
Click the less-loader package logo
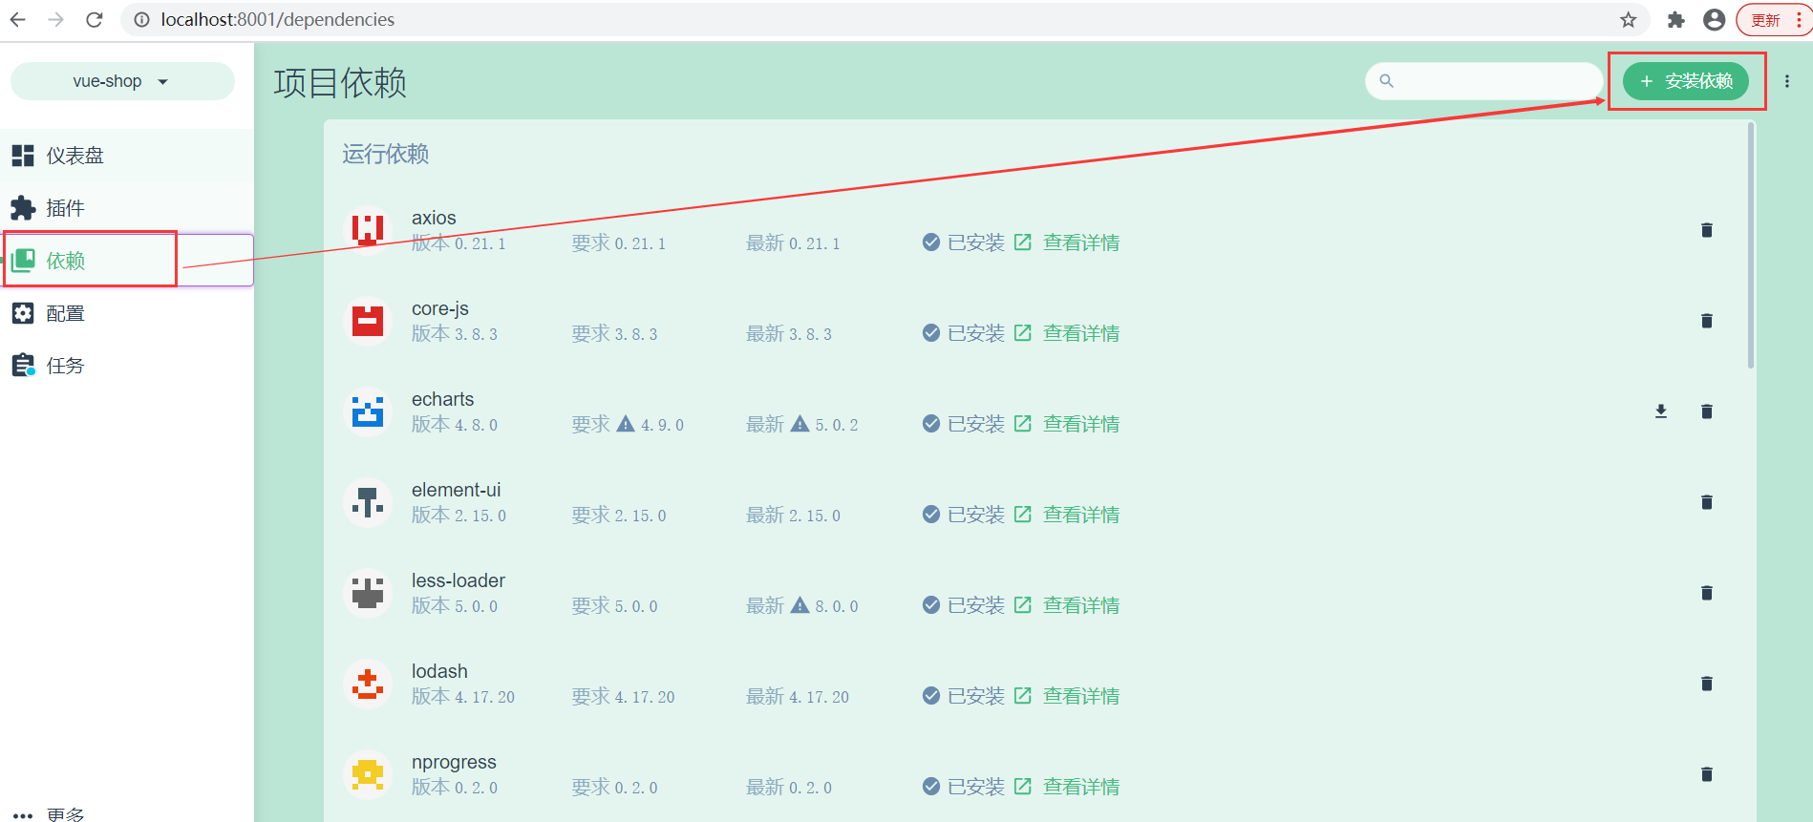coord(368,593)
